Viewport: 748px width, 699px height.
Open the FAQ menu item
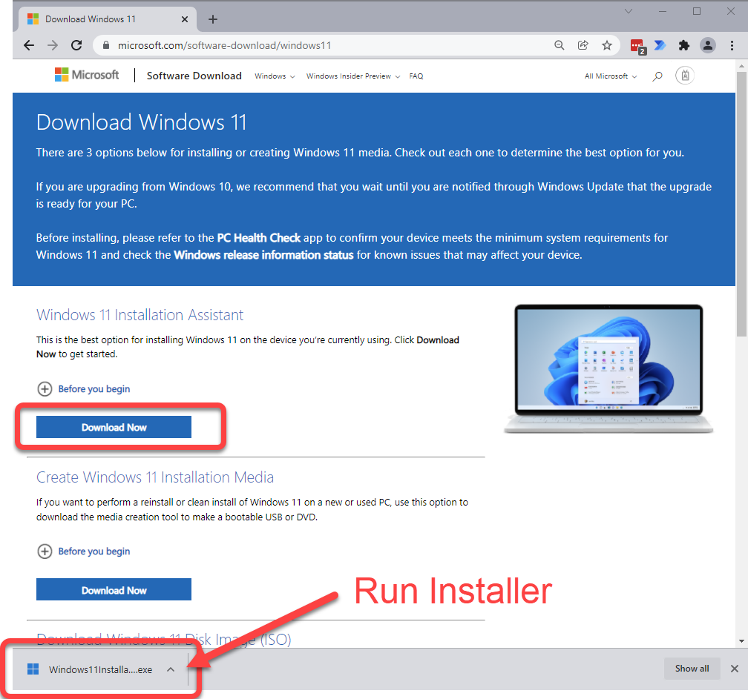click(416, 76)
